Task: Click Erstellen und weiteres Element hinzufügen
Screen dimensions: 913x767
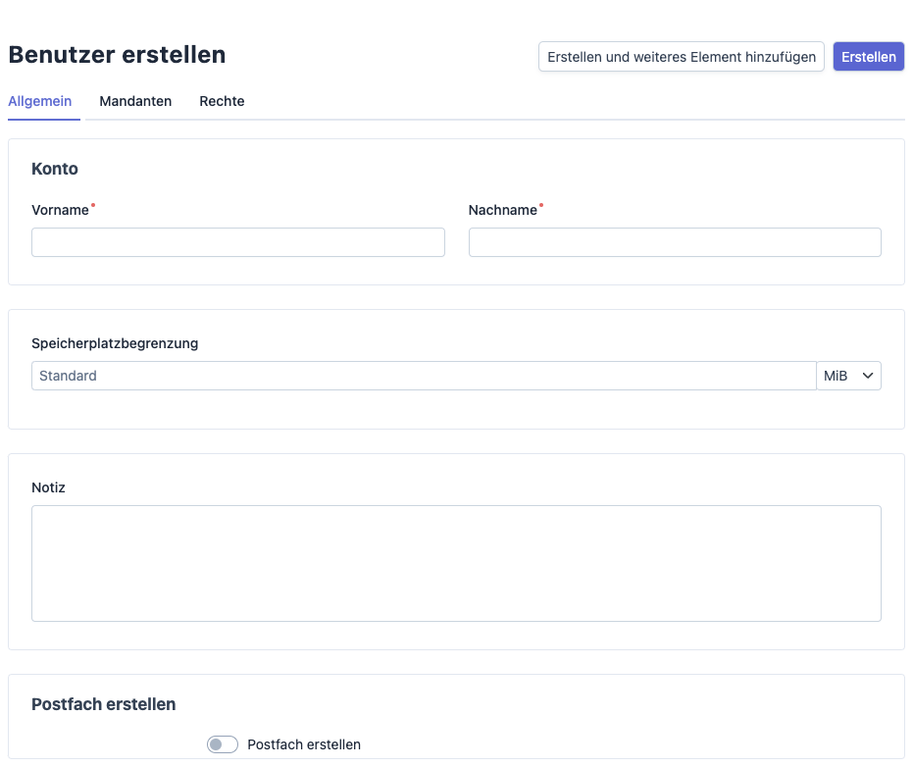Action: click(x=682, y=57)
